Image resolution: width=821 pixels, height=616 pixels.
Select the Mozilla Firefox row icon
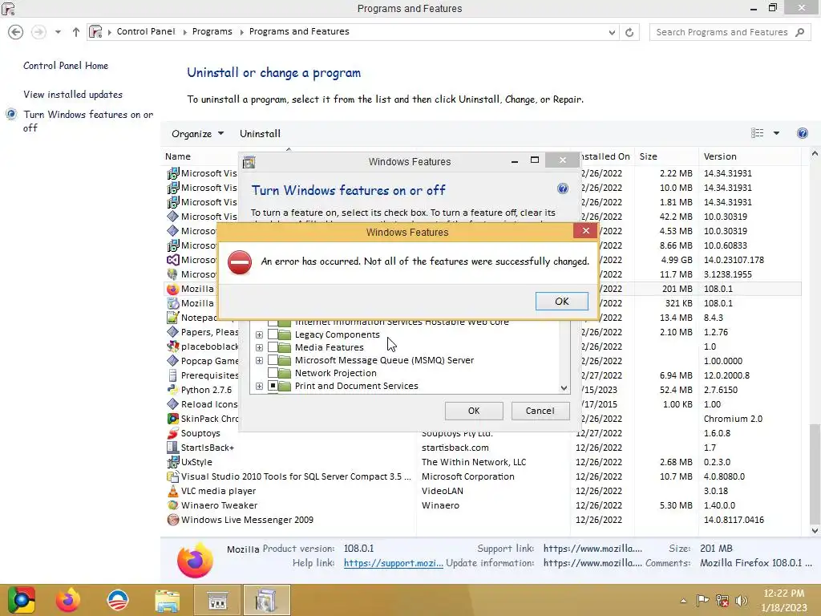pos(173,289)
